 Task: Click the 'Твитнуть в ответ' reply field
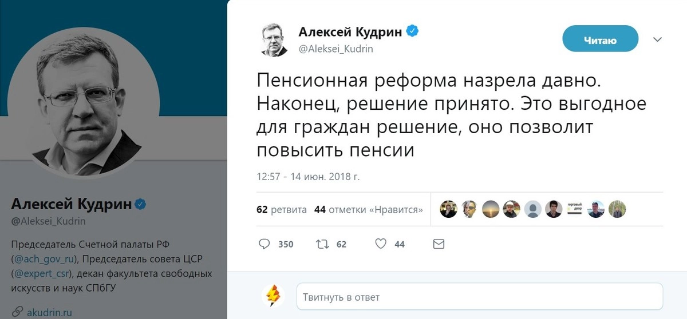click(479, 297)
